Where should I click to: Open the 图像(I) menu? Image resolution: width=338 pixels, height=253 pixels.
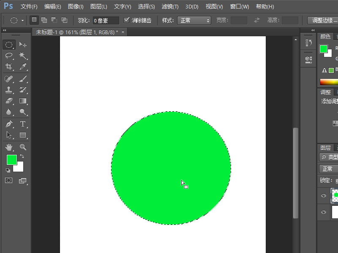click(76, 7)
